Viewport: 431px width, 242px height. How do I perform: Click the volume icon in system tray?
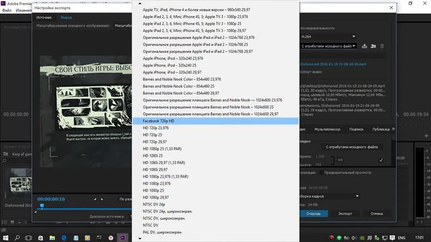(x=354, y=238)
